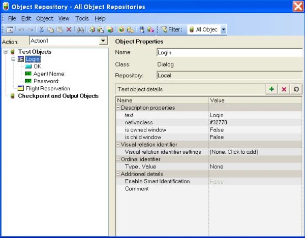Viewport: 305px width, 238px height.
Task: Select the OK object in tree
Action: click(37, 66)
